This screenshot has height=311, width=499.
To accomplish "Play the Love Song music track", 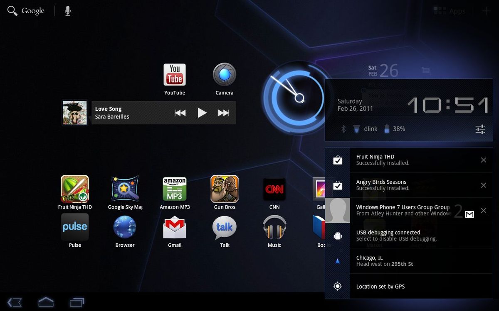I will (203, 112).
